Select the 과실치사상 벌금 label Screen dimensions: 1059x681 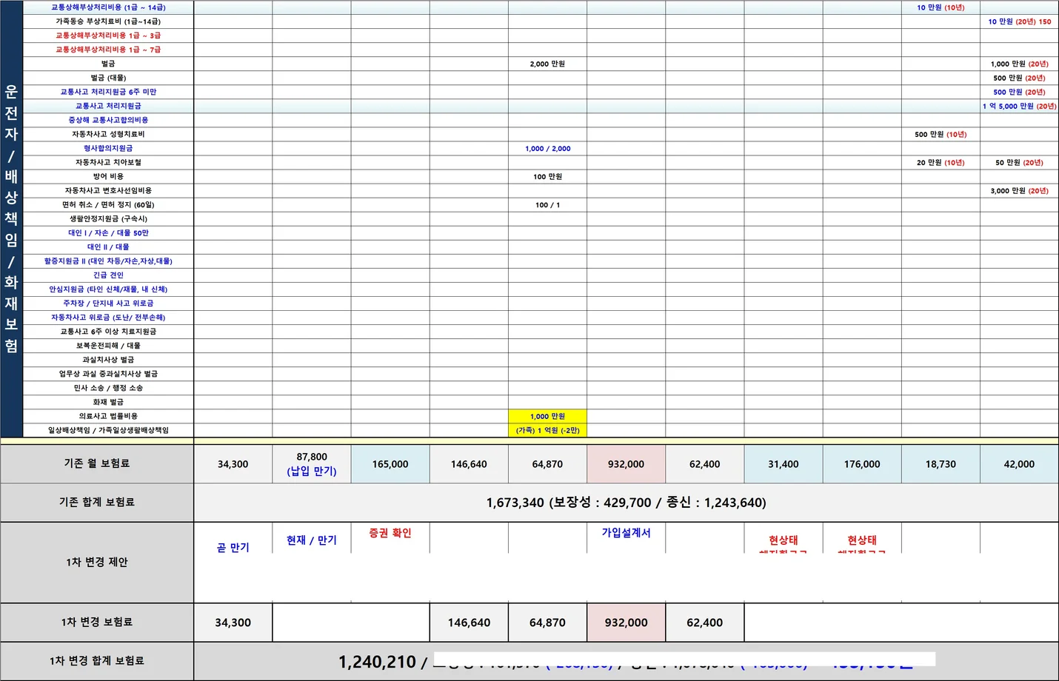click(108, 359)
